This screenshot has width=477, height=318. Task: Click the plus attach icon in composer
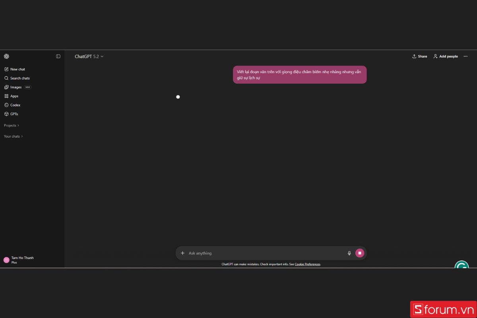click(x=183, y=253)
